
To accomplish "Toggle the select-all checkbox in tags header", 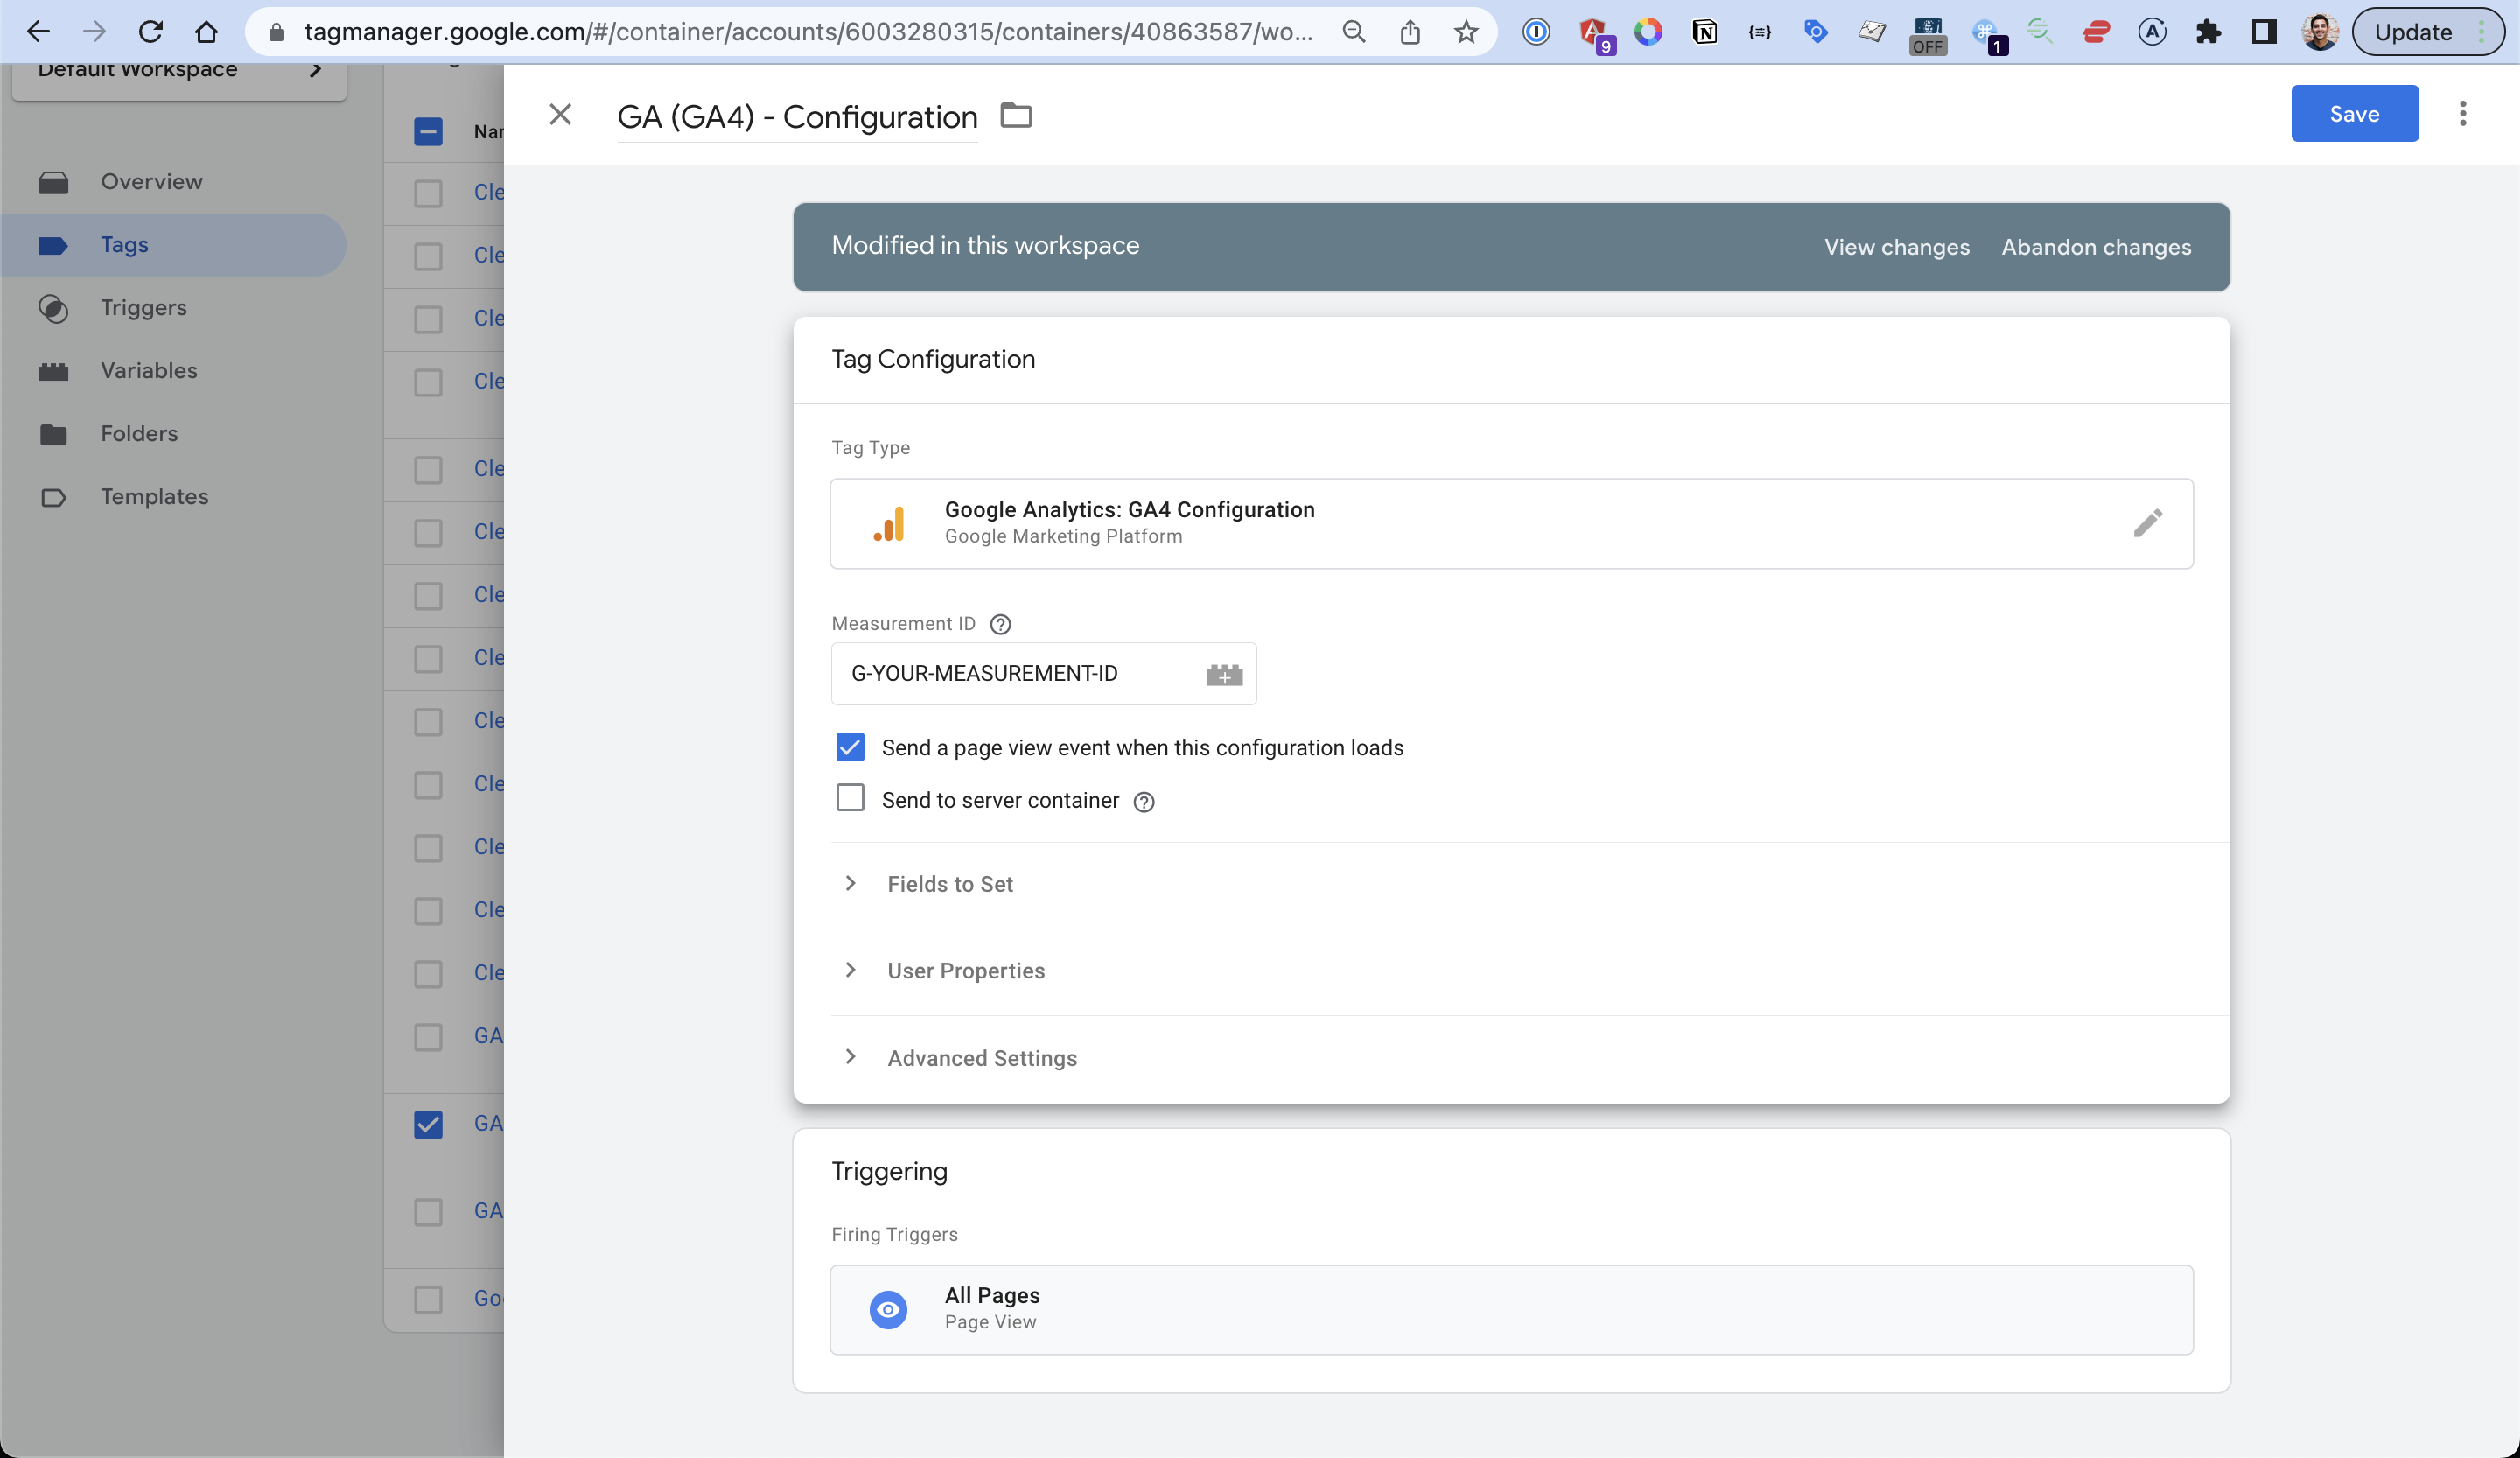I will [428, 131].
